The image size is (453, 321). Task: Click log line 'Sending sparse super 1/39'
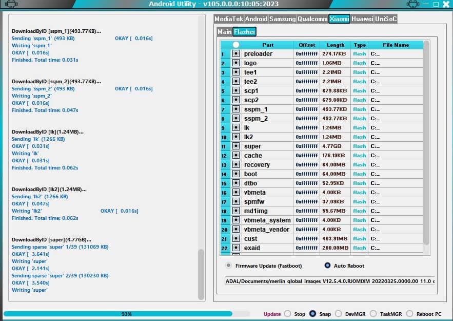60,247
